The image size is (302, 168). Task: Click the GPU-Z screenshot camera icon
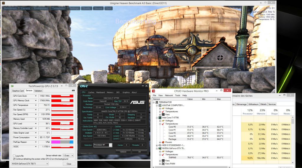[x=73, y=90]
